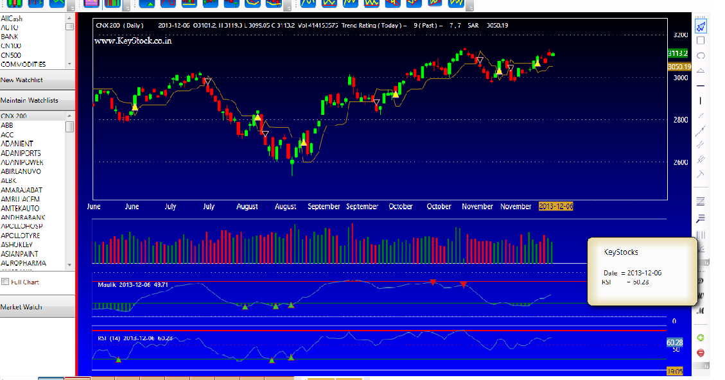This screenshot has height=380, width=725.
Task: Click the highlighted 2013-12-06 date label
Action: tap(555, 206)
